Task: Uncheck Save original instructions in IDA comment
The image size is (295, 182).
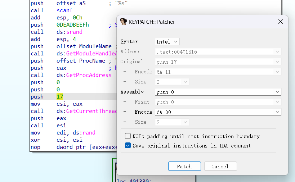Action: 128,146
